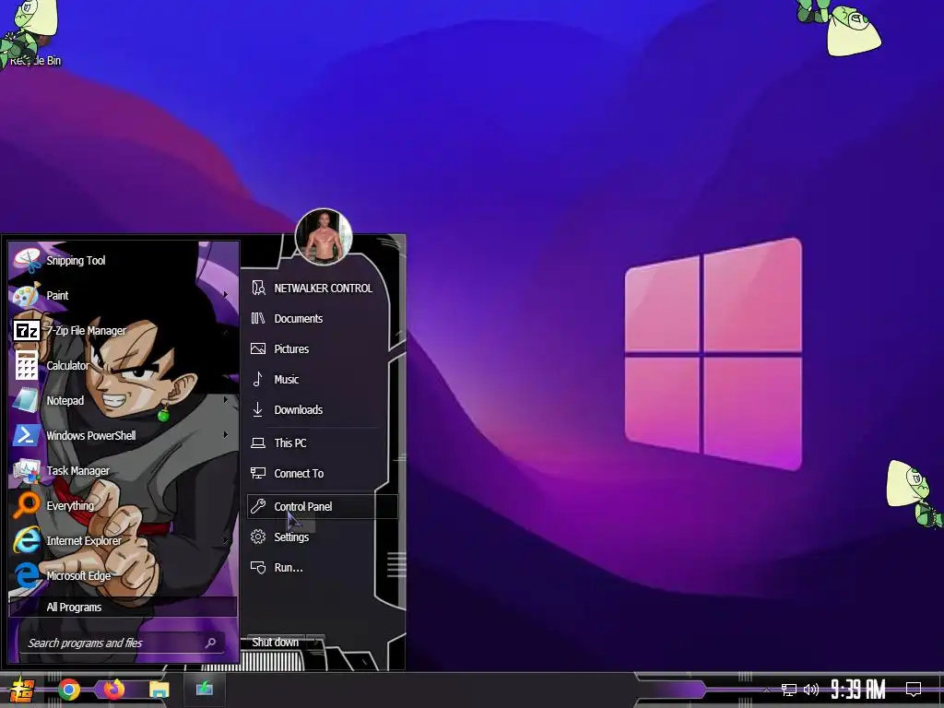Launch Paint via its palette icon

[x=27, y=296]
